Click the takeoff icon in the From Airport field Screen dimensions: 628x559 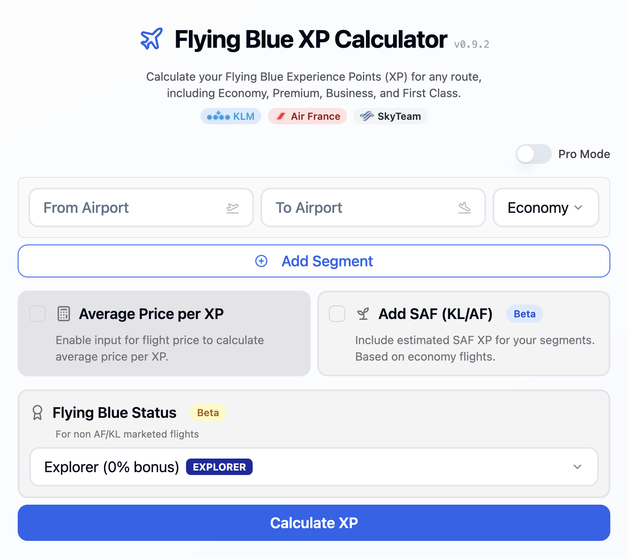point(233,208)
